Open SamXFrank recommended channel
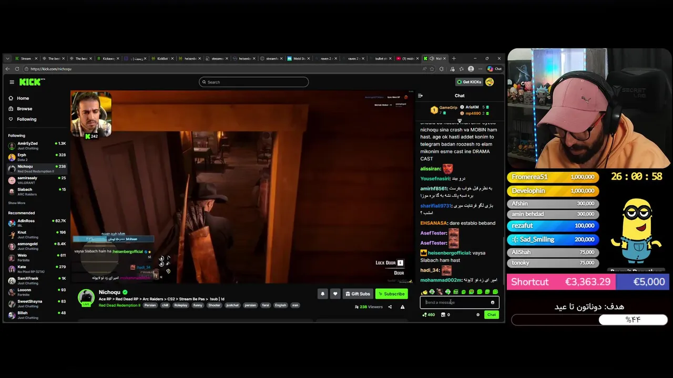The height and width of the screenshot is (378, 673). point(37,280)
